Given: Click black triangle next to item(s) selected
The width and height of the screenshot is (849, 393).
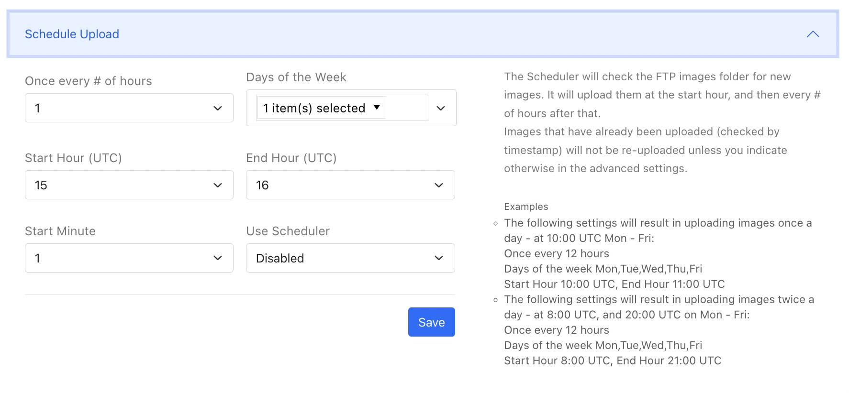Looking at the screenshot, I should click(x=377, y=108).
